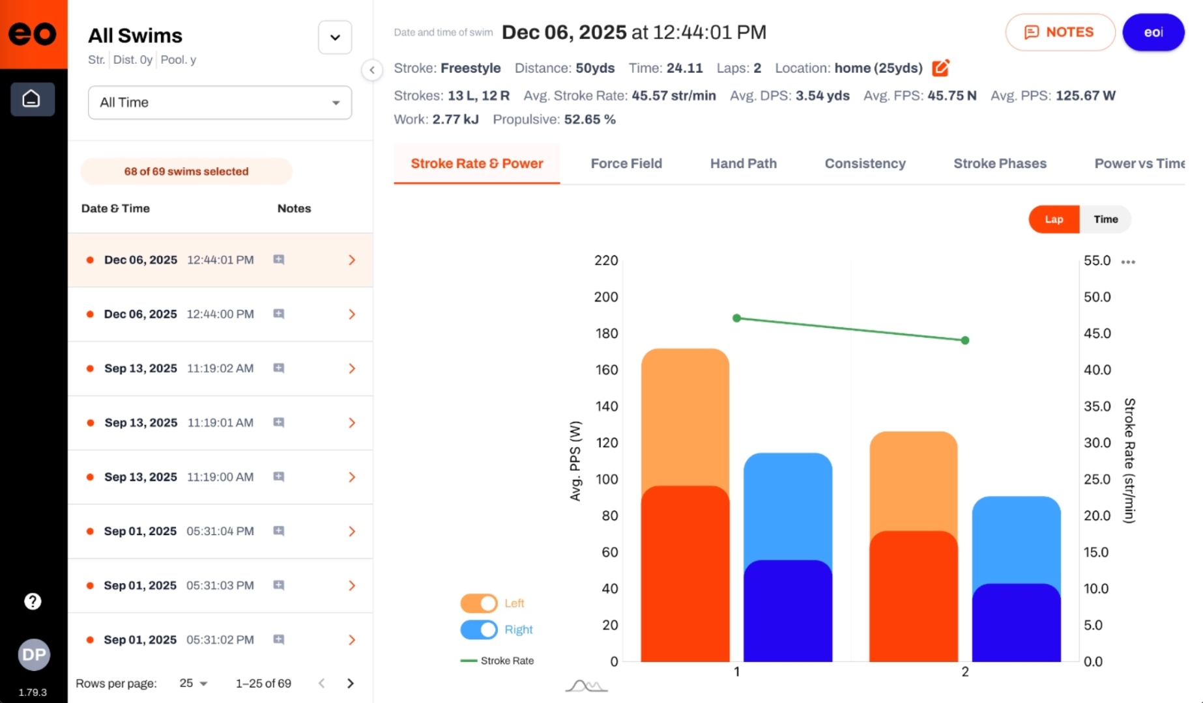The height and width of the screenshot is (703, 1203).
Task: Edit location with the pencil icon
Action: (x=940, y=68)
